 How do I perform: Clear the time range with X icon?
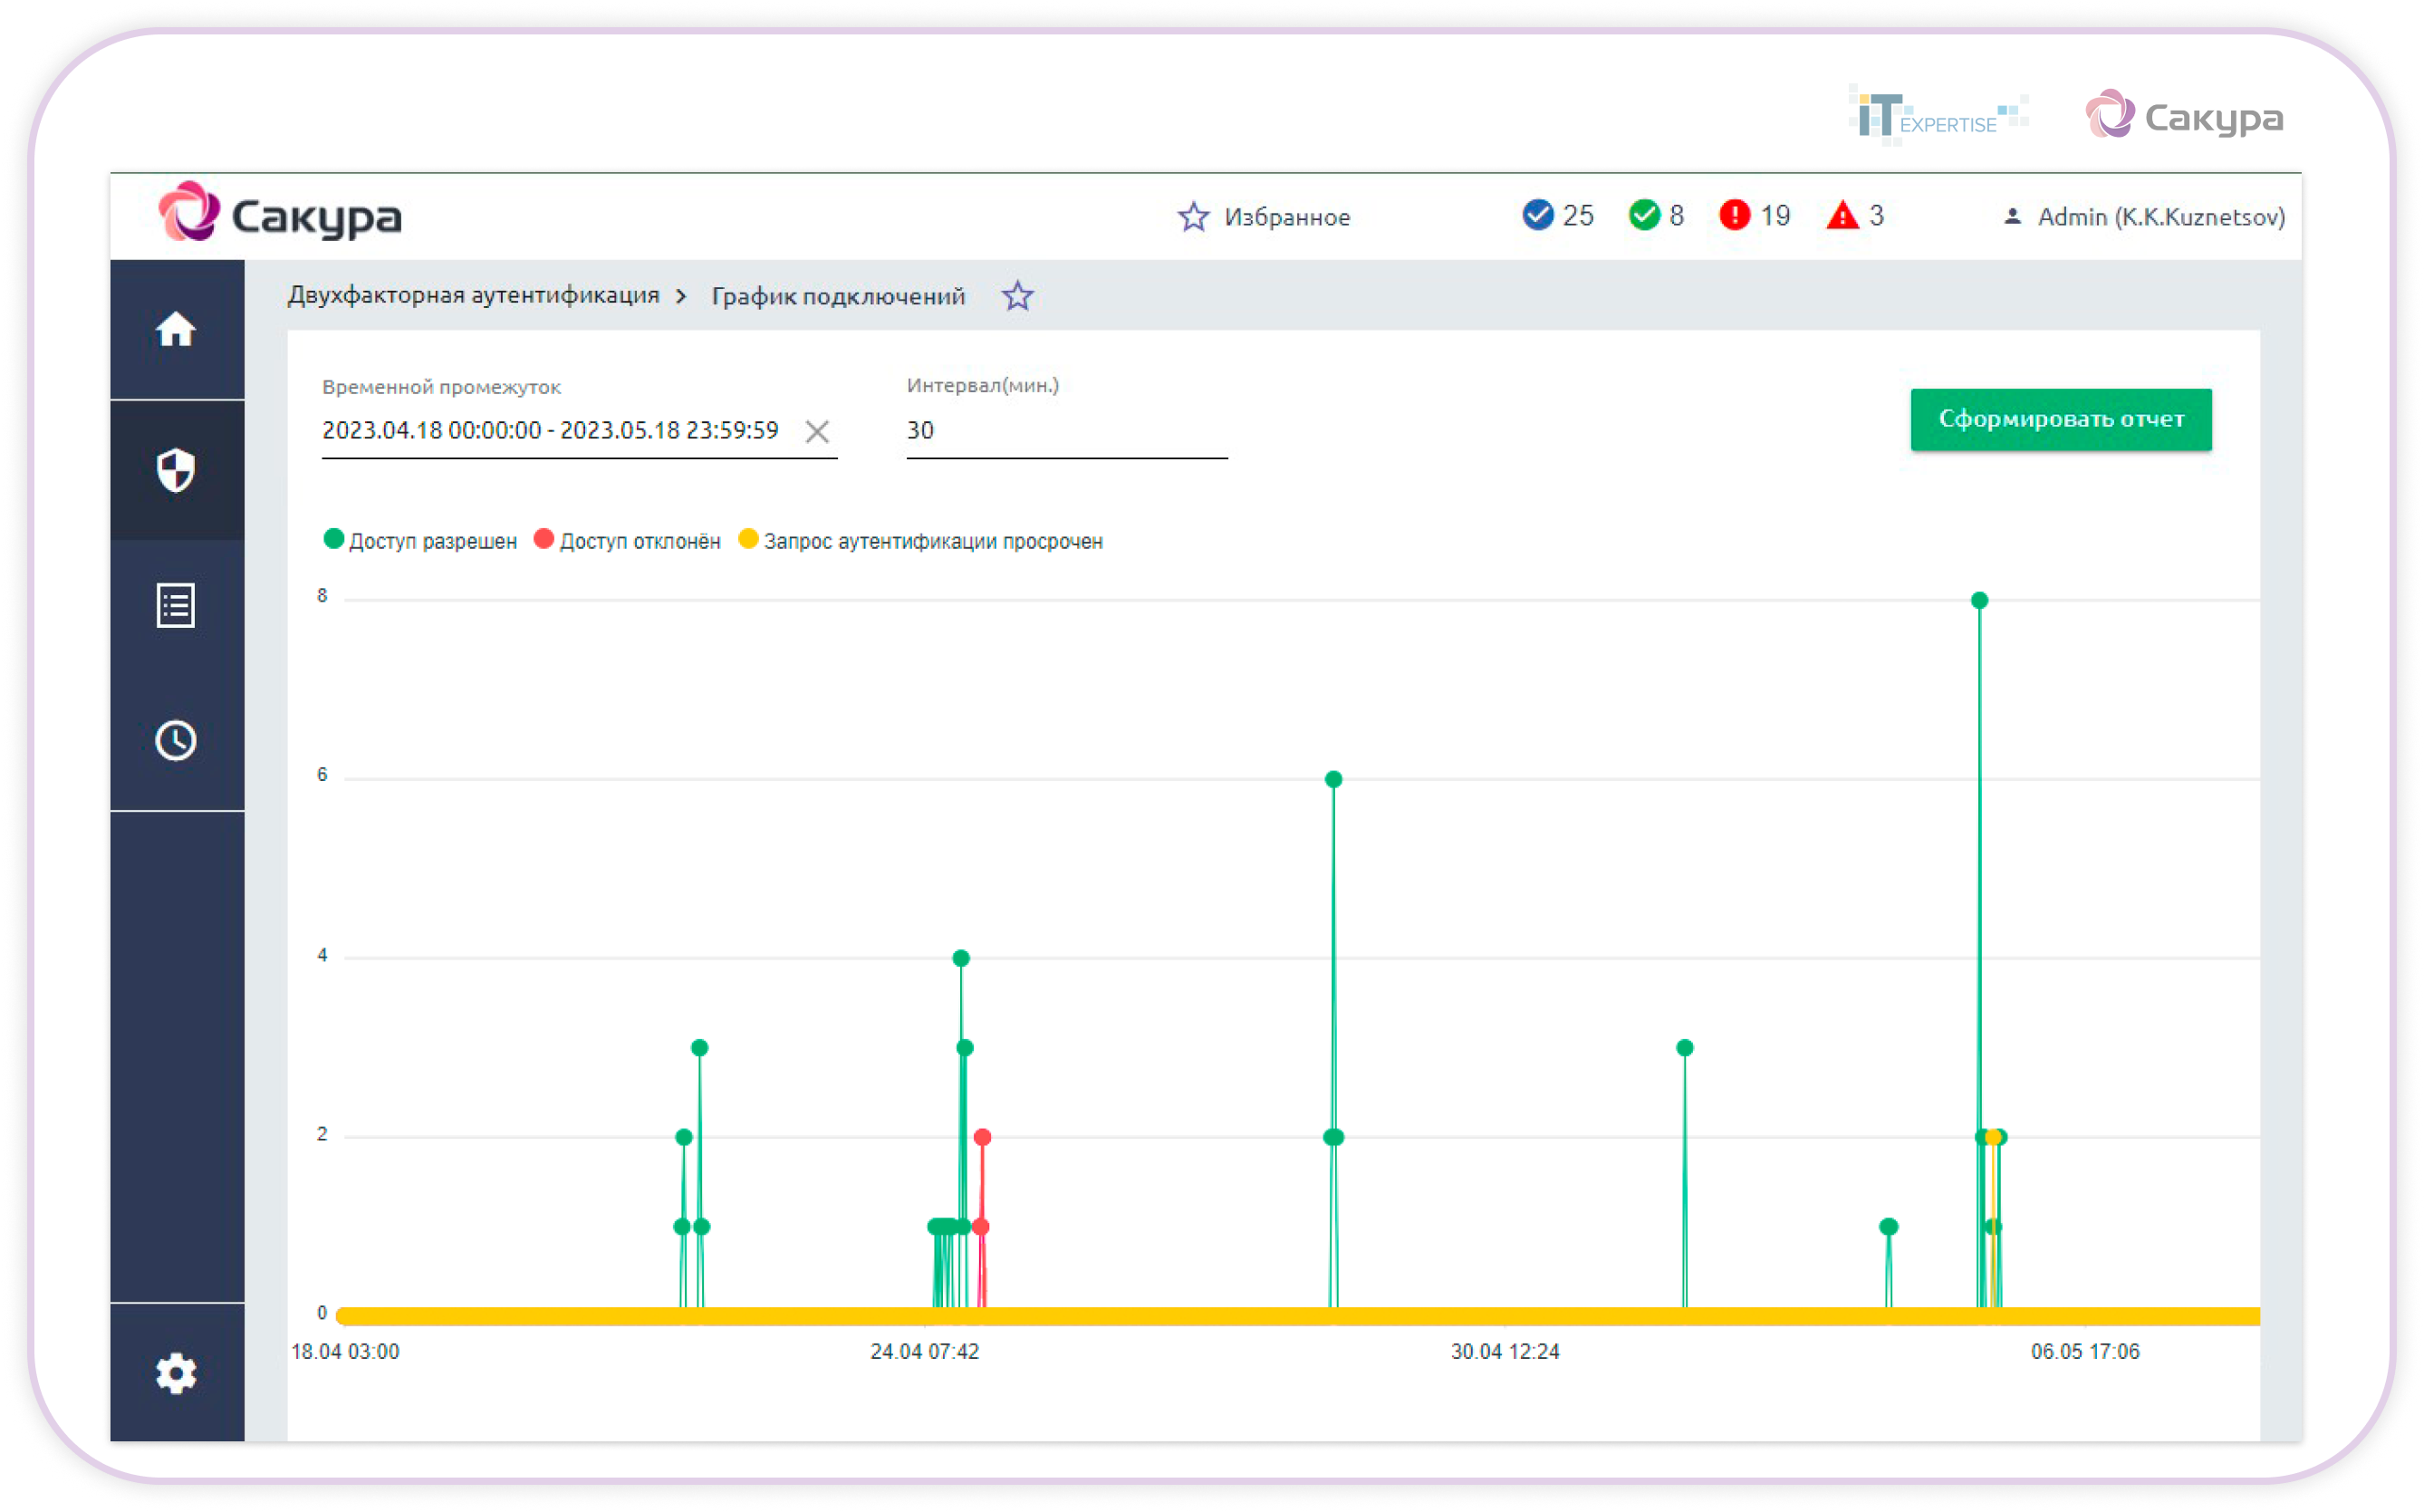[x=817, y=431]
